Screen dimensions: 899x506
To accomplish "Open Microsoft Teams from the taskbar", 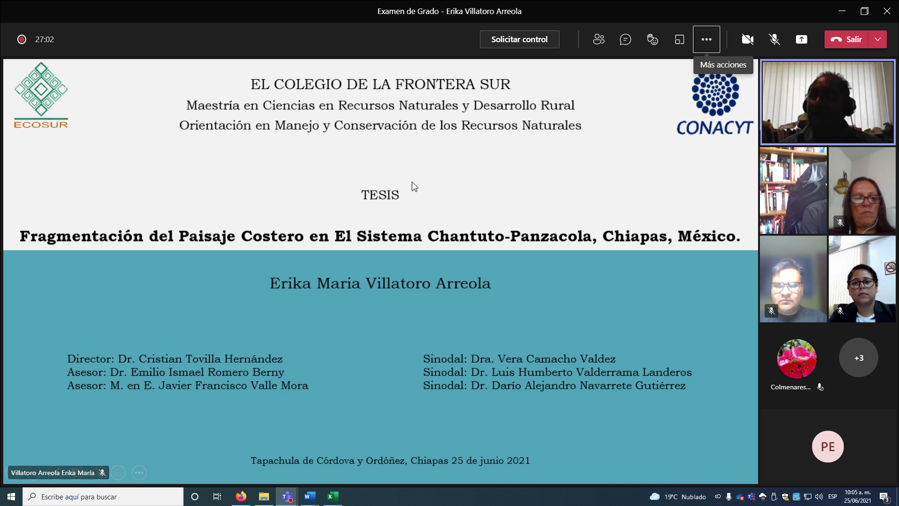I will pos(287,497).
